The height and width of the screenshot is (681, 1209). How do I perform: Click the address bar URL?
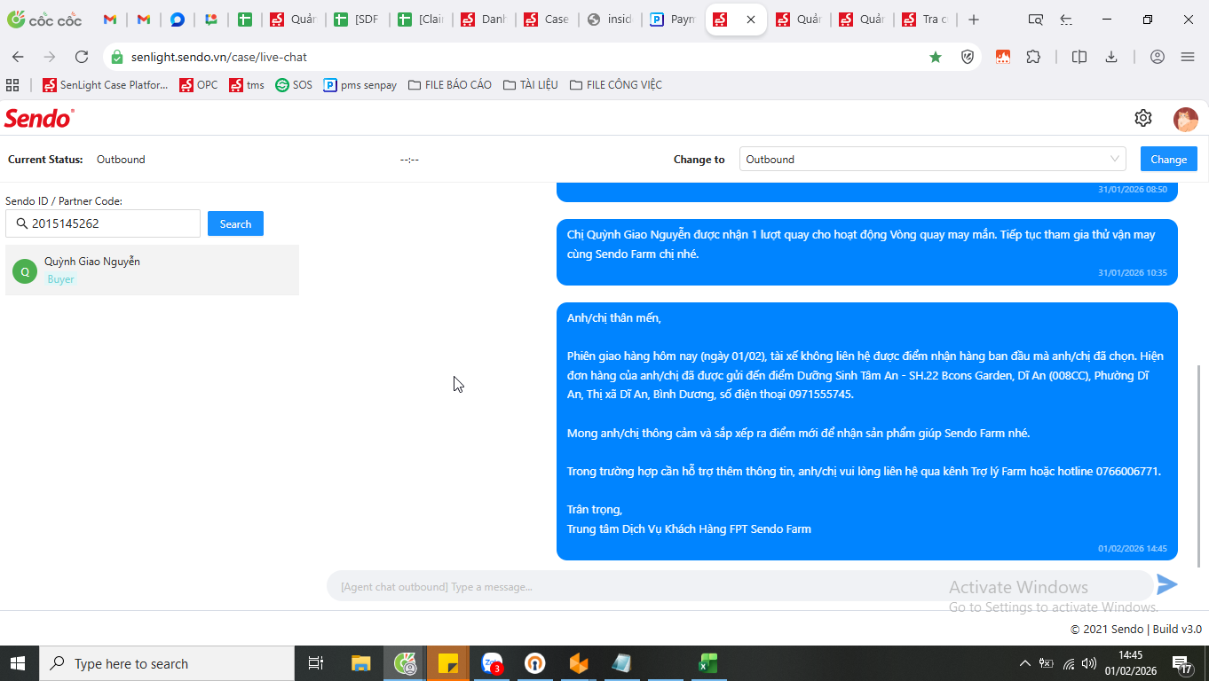click(219, 57)
